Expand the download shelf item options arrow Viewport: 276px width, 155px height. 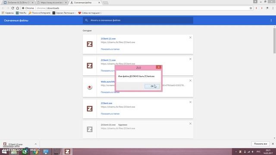pos(36,144)
